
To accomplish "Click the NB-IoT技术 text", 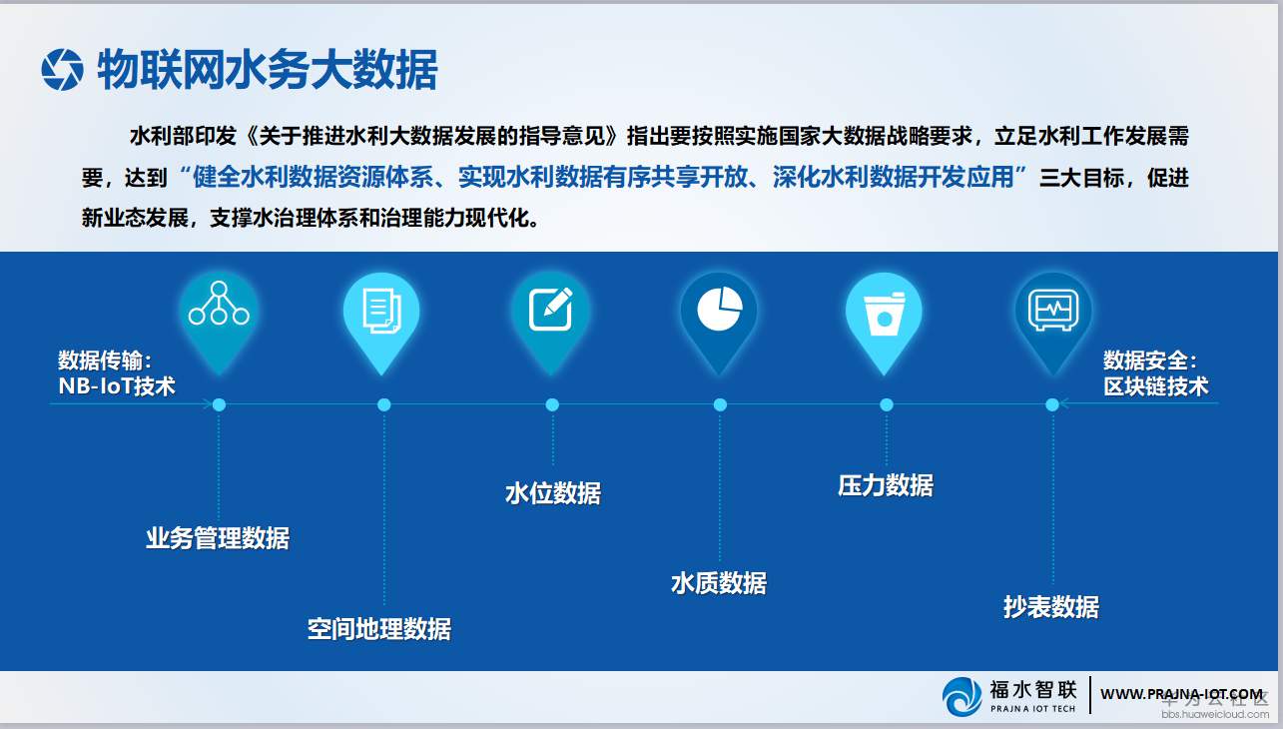I will click(117, 385).
